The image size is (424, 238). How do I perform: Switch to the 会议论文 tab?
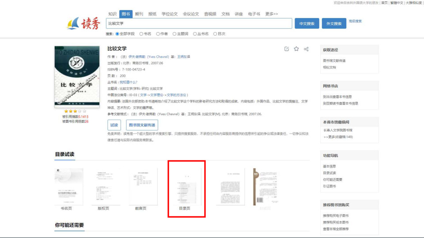[191, 14]
